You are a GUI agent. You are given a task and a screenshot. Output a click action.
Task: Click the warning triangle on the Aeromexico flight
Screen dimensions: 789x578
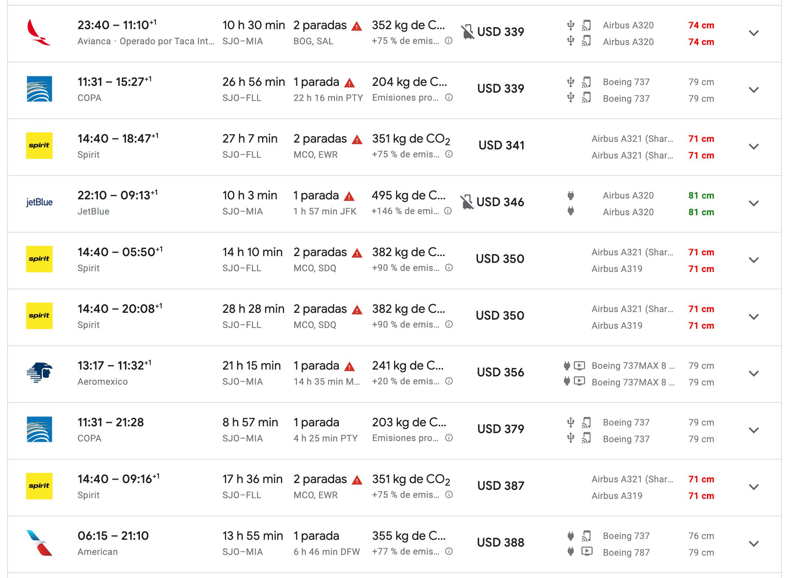click(349, 367)
